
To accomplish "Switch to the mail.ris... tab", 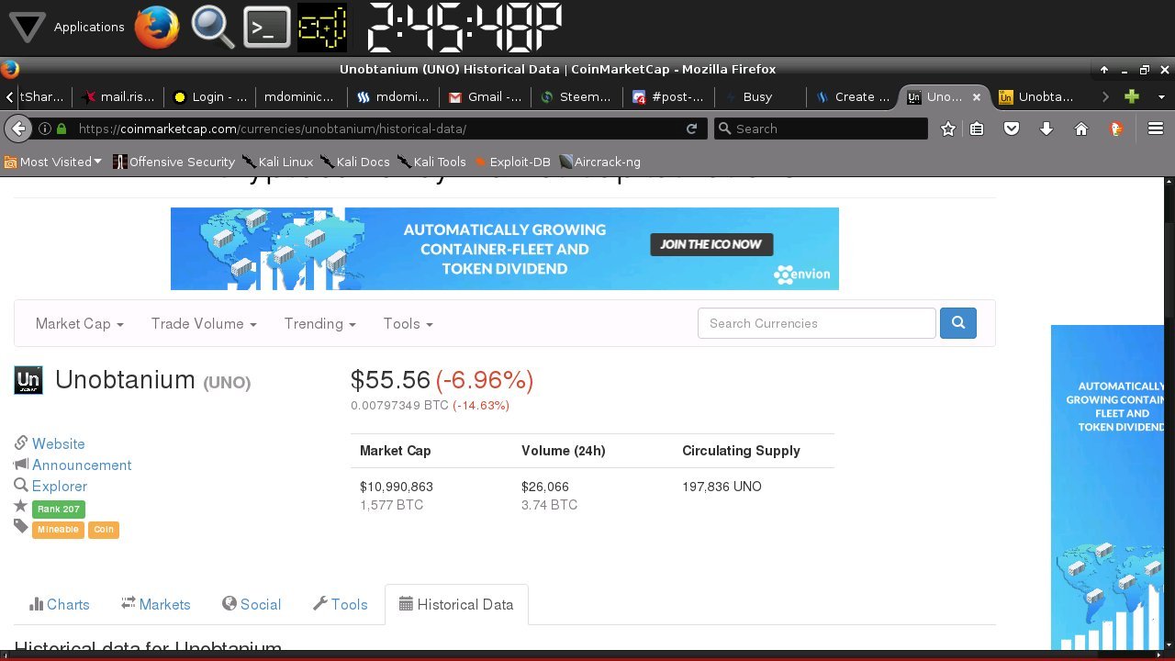I will pyautogui.click(x=118, y=96).
